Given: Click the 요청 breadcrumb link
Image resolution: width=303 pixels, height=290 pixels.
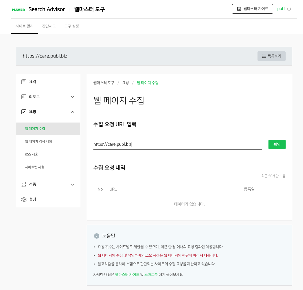Looking at the screenshot, I should coord(125,83).
